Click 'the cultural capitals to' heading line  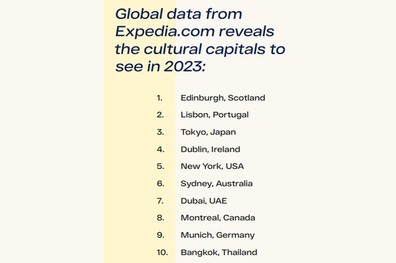[x=200, y=49]
